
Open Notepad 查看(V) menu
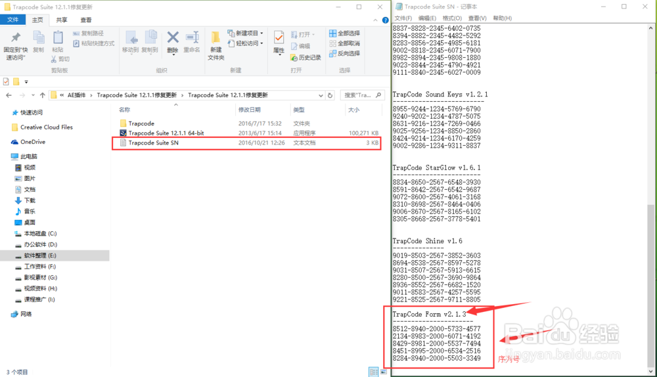click(477, 18)
